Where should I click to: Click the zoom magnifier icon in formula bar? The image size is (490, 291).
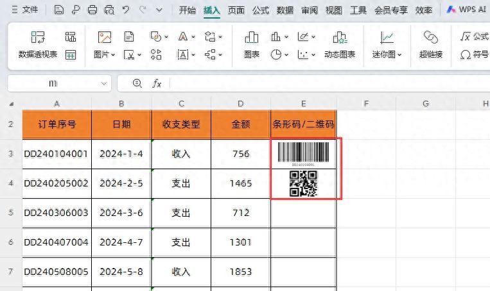(137, 83)
